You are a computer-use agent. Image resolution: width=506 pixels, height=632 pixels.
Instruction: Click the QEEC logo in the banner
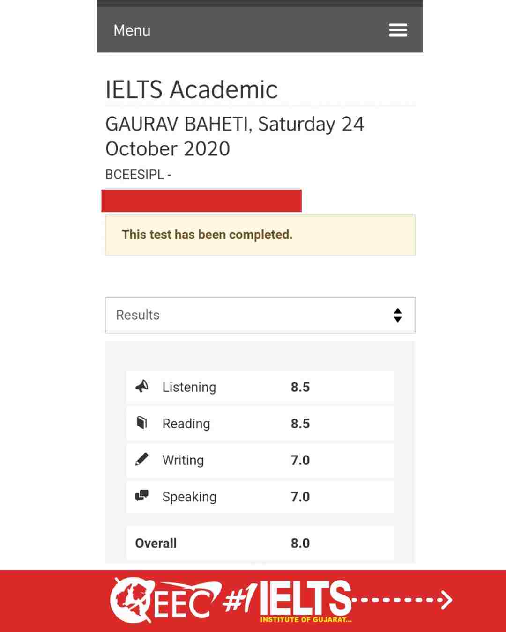(x=165, y=600)
